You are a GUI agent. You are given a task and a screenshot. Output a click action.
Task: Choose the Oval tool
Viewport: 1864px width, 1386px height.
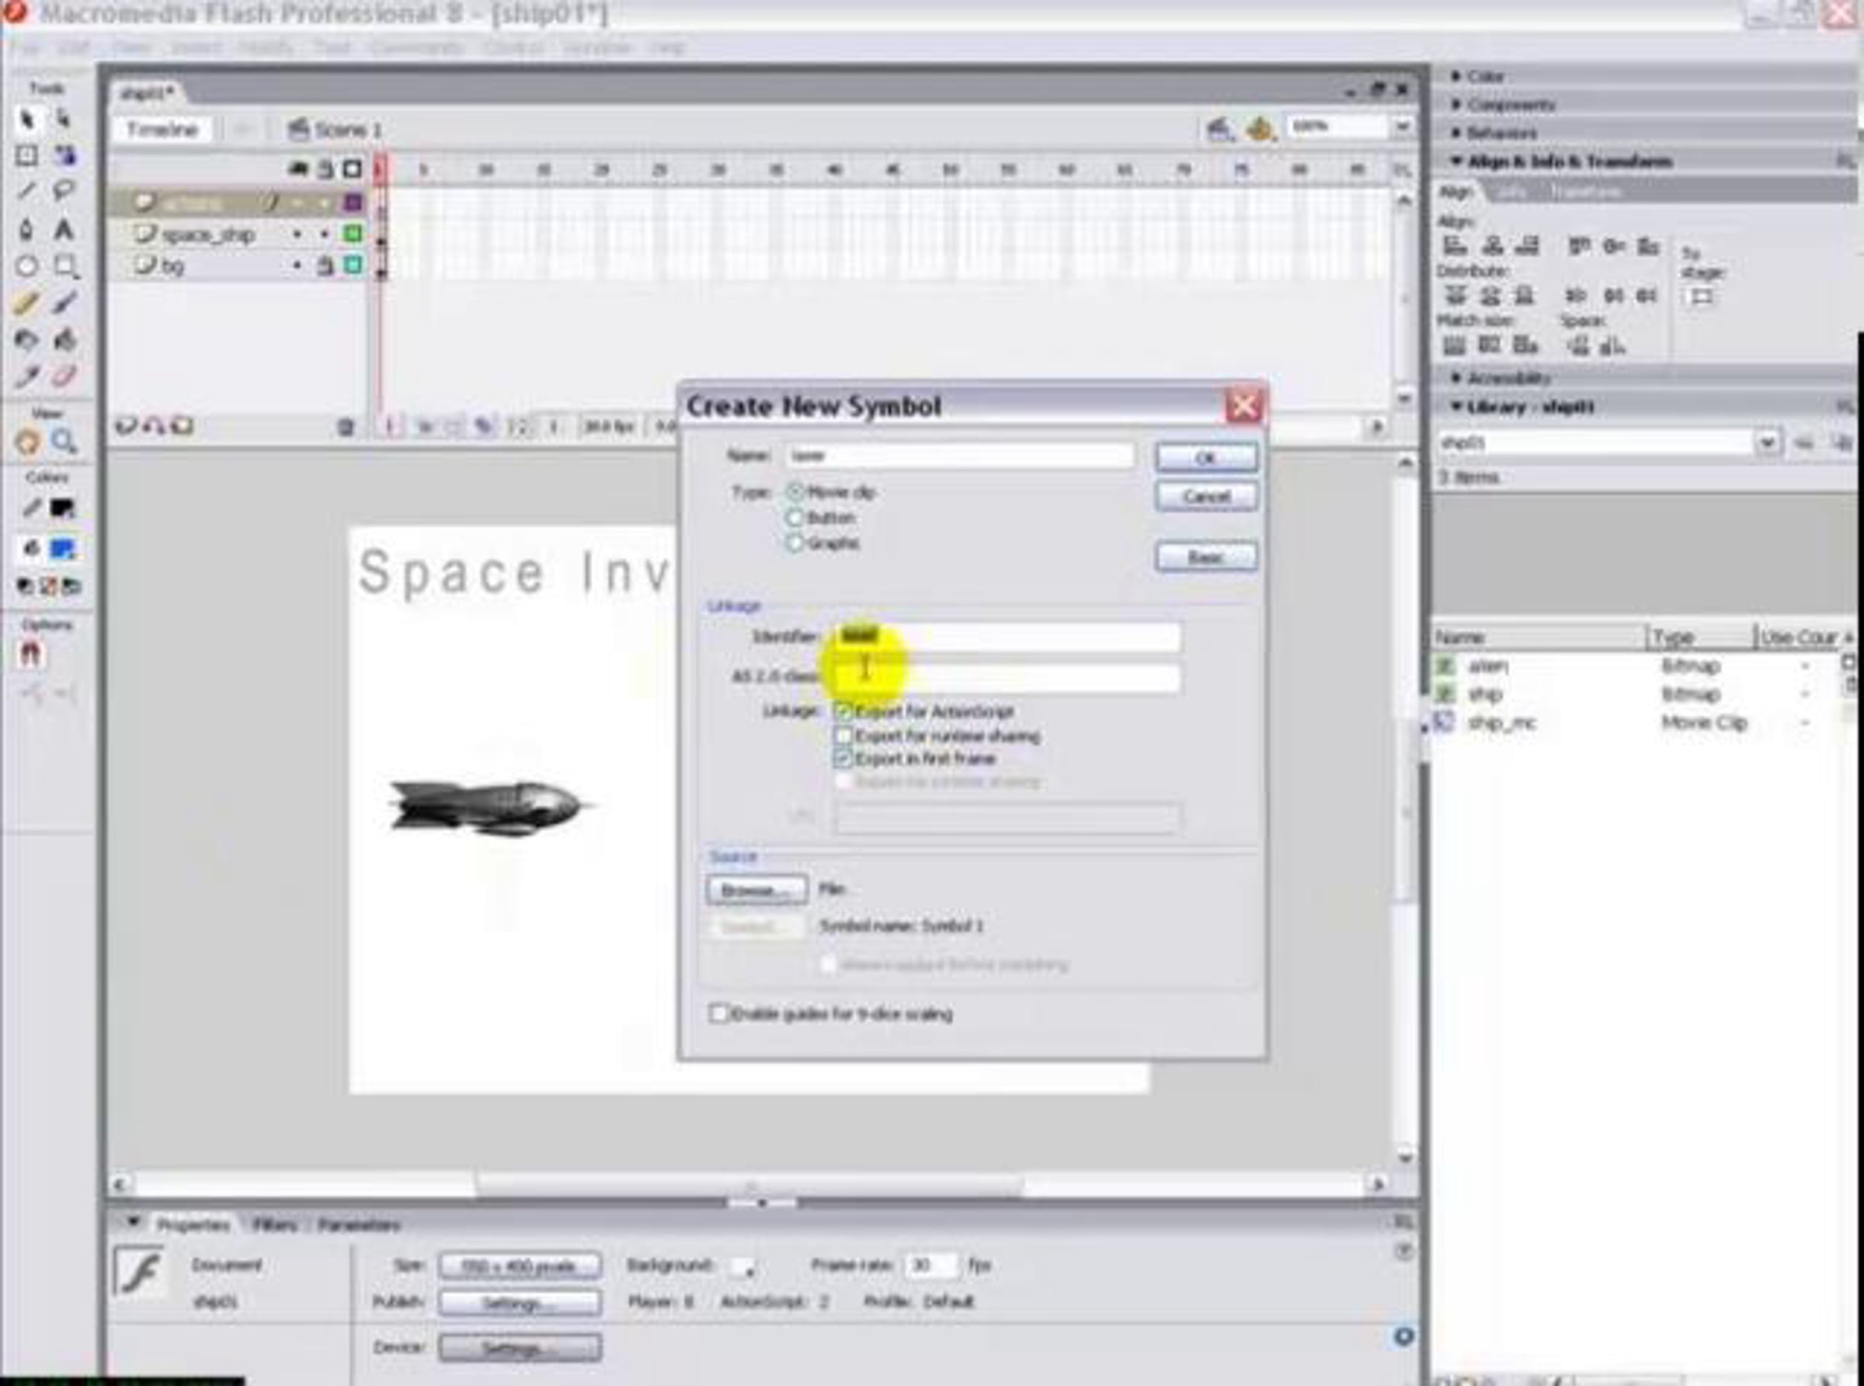[x=27, y=266]
